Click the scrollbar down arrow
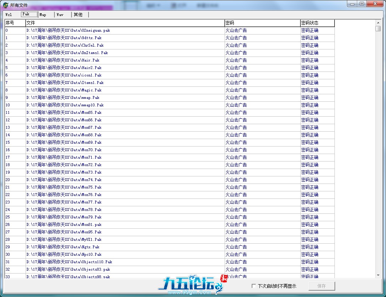Image resolution: width=386 pixels, height=297 pixels. pos(378,275)
